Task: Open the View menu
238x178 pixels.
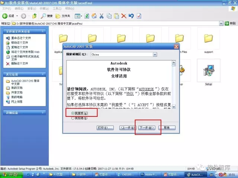Action: (32, 9)
